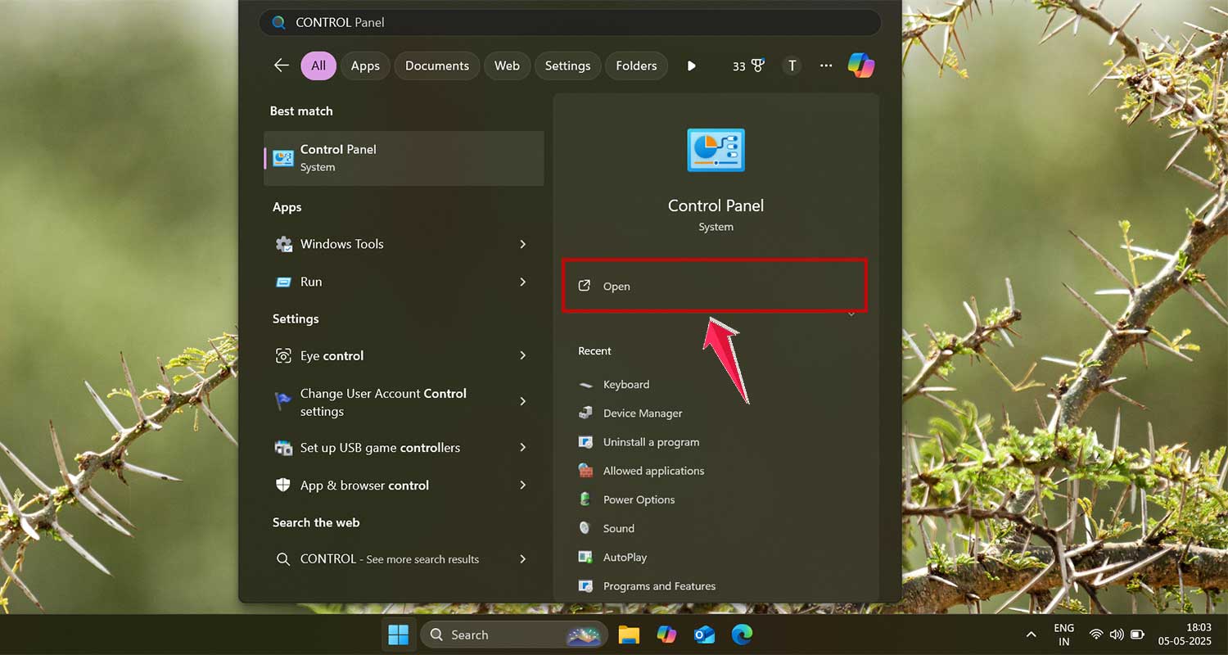Viewport: 1228px width, 655px height.
Task: Switch to the Settings search filter
Action: click(x=567, y=65)
